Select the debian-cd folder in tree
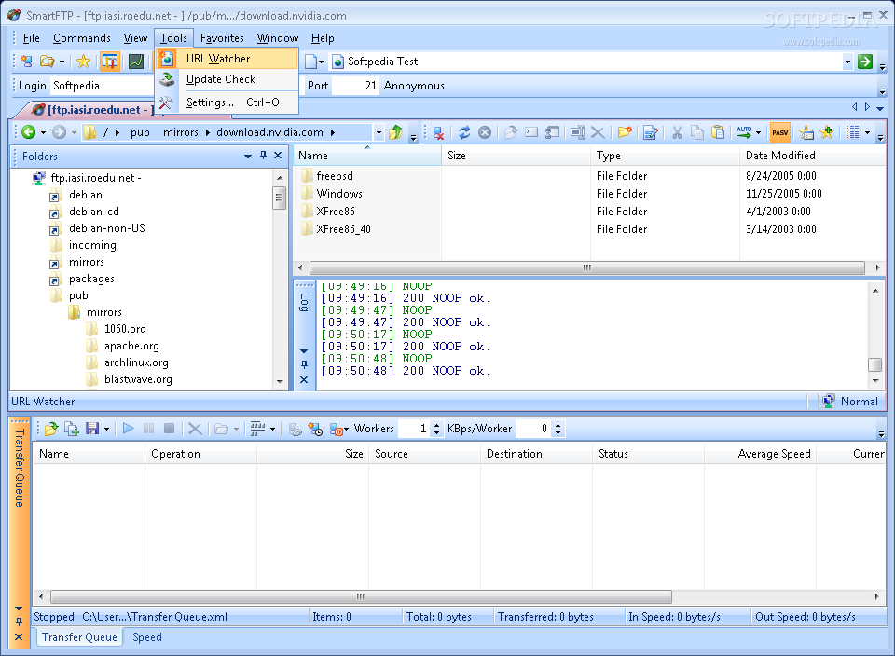 pyautogui.click(x=94, y=212)
